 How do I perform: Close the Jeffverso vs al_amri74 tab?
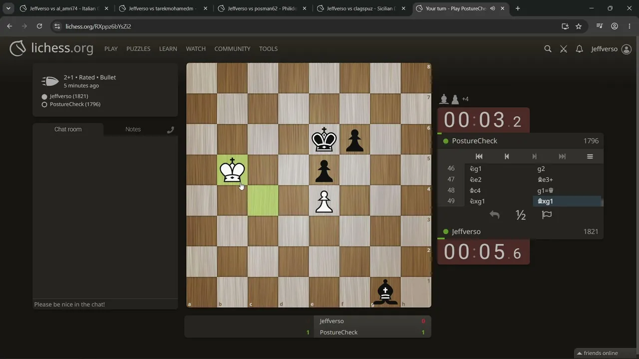click(106, 8)
